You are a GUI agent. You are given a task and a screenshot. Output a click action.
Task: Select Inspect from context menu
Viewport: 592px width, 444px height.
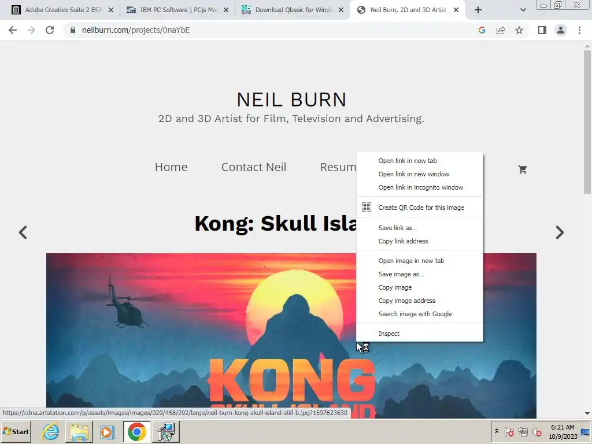pyautogui.click(x=420, y=334)
